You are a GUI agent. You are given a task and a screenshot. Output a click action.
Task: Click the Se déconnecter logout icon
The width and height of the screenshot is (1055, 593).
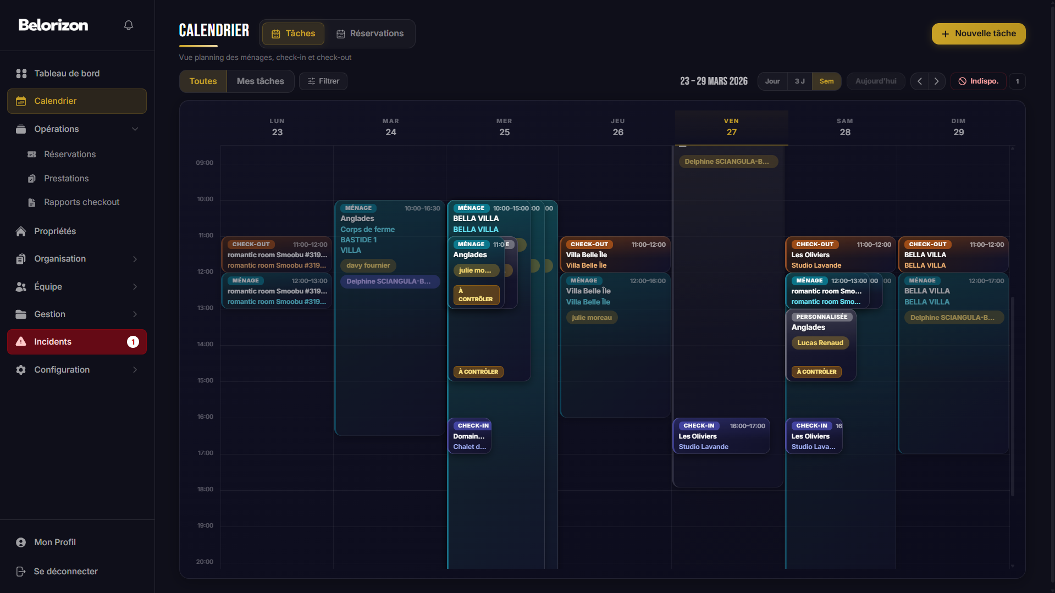point(21,572)
